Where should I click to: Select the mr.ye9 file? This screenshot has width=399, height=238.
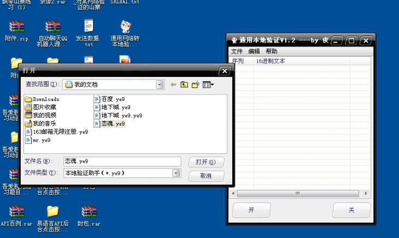tap(41, 140)
